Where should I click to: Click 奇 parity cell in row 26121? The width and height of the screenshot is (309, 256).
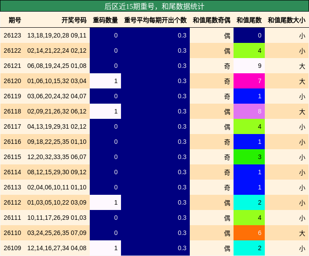click(212, 66)
